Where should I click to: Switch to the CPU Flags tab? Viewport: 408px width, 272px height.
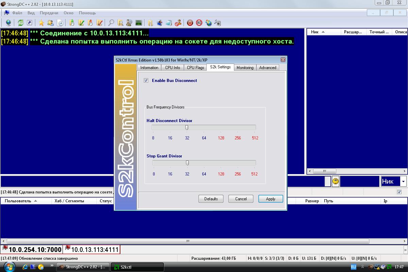click(195, 68)
